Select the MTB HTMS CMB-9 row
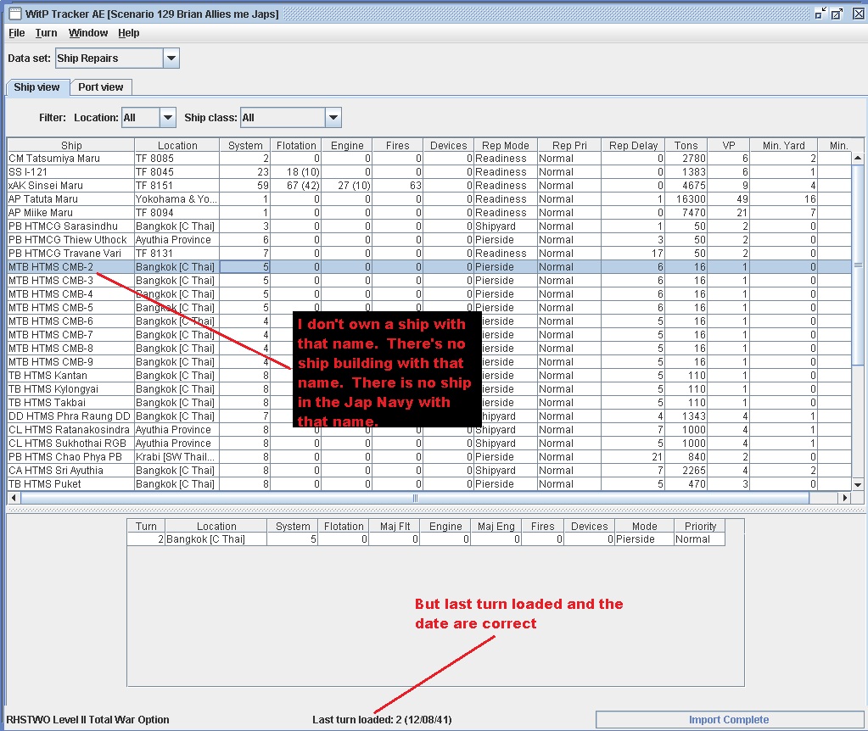 (429, 361)
